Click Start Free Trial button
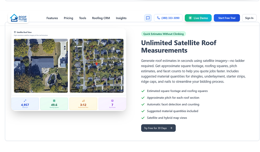Screen dimensions: 260x152 click(x=227, y=18)
